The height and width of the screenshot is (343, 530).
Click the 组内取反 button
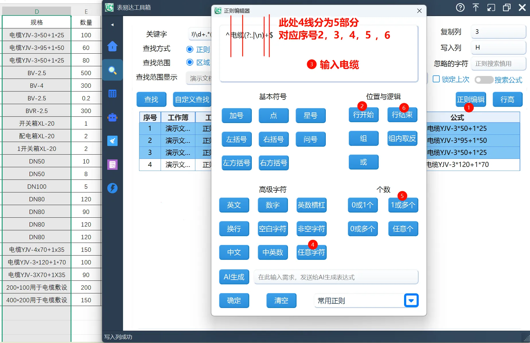[x=402, y=139]
